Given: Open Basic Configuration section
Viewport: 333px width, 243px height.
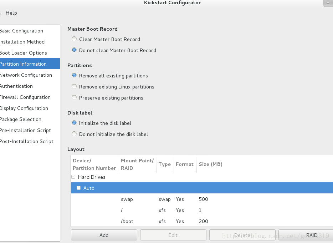Looking at the screenshot, I should (30, 31).
